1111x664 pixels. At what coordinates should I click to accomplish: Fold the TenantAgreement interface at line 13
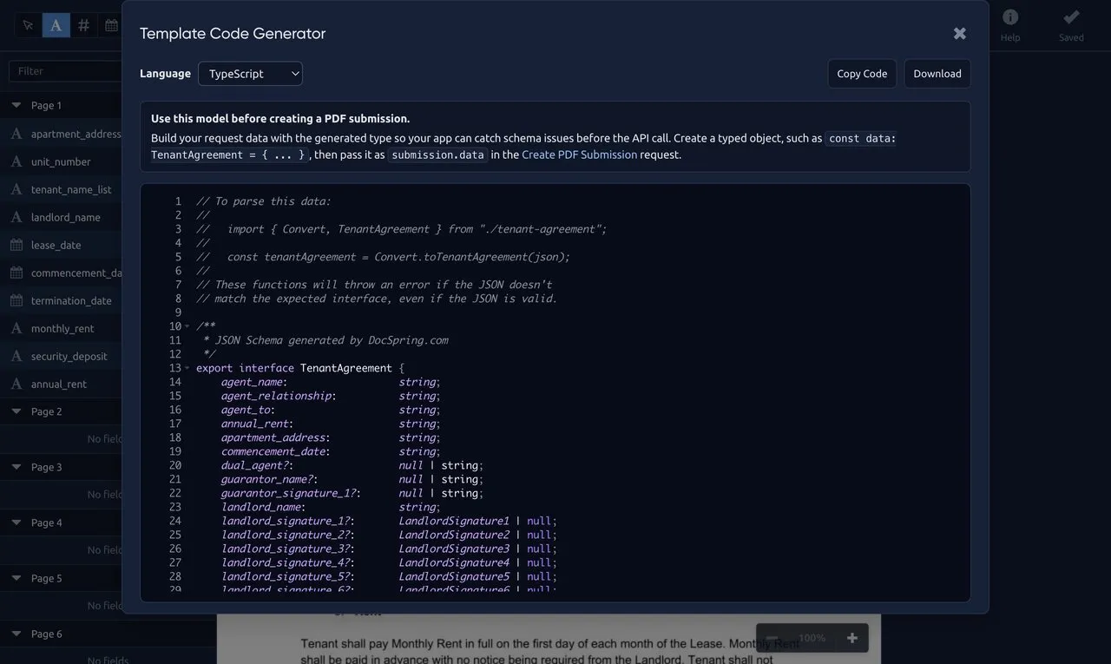click(x=187, y=368)
